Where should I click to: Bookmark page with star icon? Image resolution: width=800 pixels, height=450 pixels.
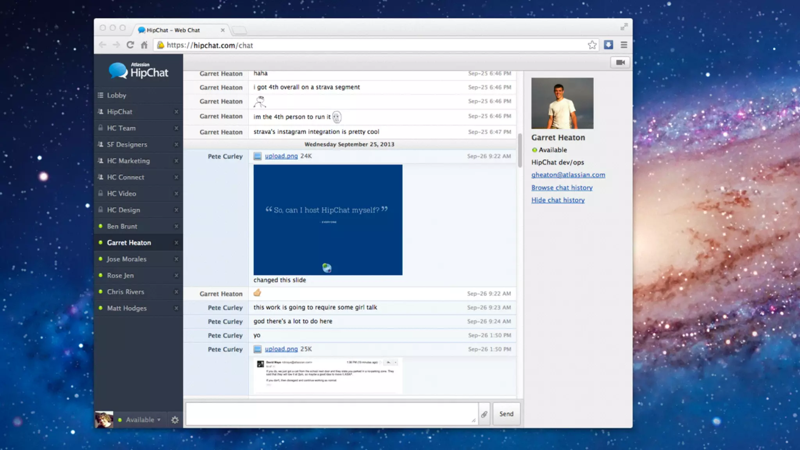592,45
